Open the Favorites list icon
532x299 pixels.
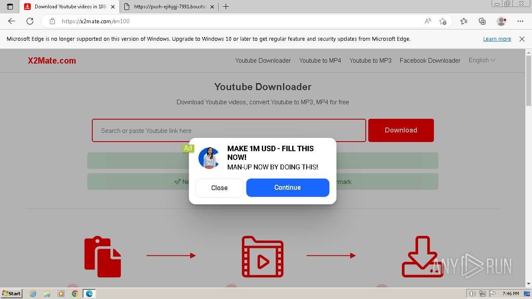coord(464,21)
